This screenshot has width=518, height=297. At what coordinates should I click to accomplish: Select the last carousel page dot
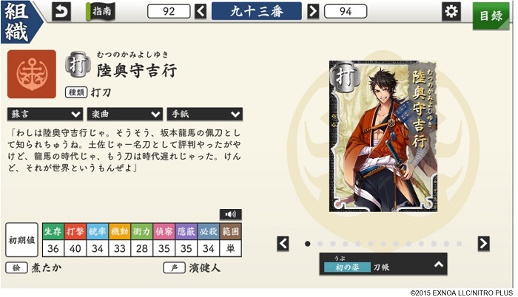coord(459,244)
